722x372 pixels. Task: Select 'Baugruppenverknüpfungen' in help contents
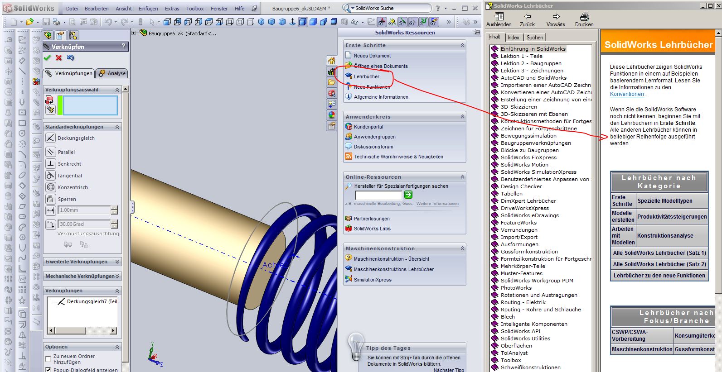point(536,143)
